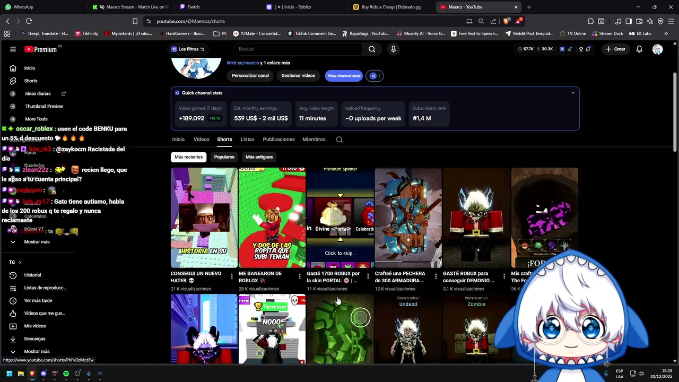The width and height of the screenshot is (679, 382).
Task: Open the linktr.ee/maercs link
Action: tap(242, 63)
